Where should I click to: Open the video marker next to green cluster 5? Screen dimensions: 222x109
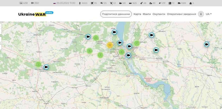click(88, 37)
